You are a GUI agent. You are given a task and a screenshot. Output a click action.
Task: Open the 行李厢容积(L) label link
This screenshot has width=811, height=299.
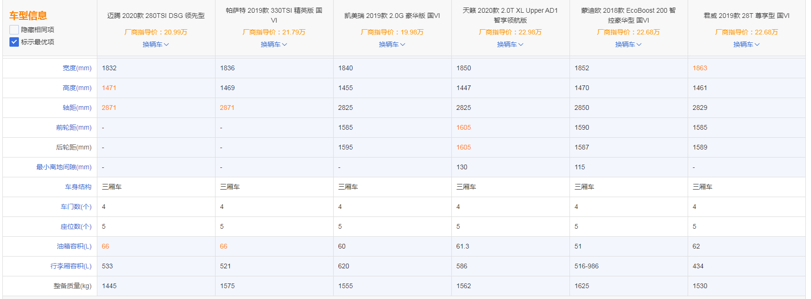click(71, 266)
